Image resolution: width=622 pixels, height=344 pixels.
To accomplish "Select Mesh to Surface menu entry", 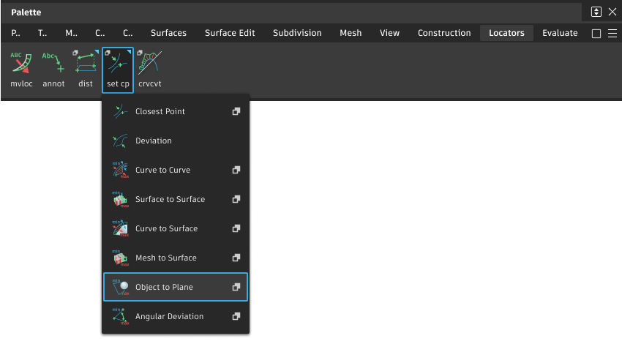I will click(165, 258).
